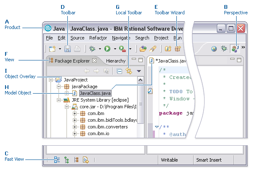The image size is (253, 170).
Task: Switch to the Web perspective globe icon
Action: tap(214, 49)
